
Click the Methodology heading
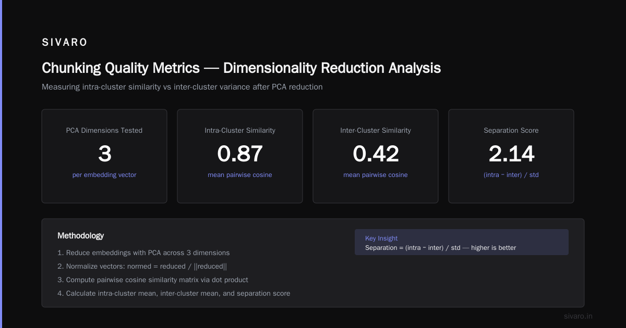(x=80, y=236)
